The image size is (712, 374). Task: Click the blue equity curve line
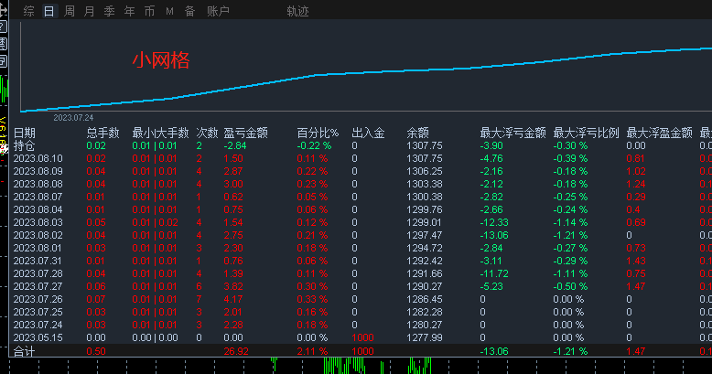(366, 72)
